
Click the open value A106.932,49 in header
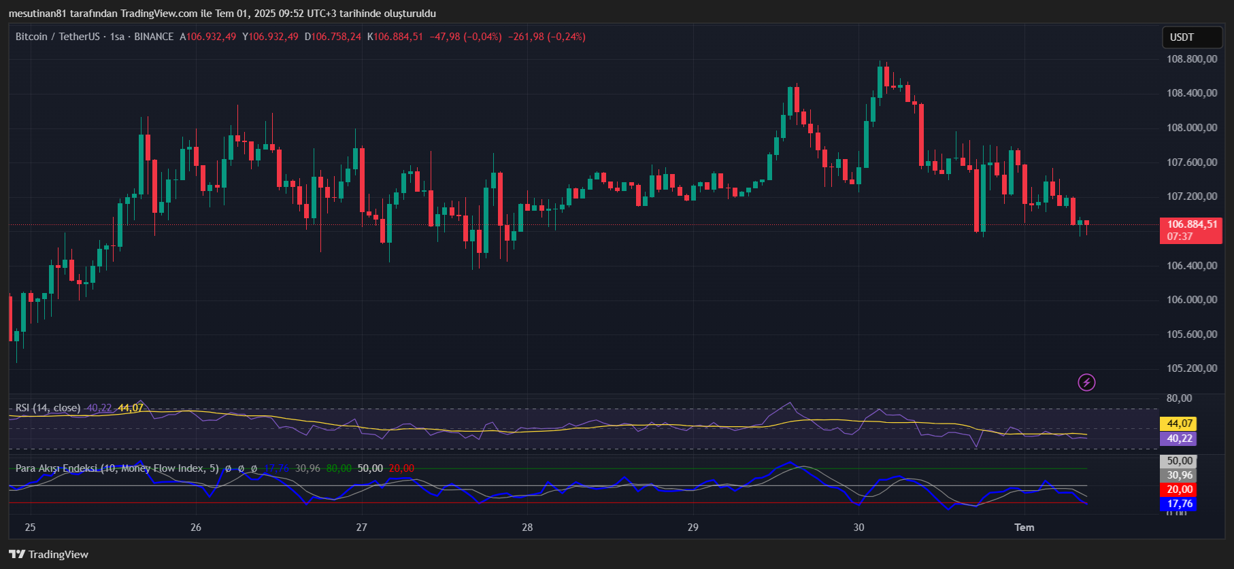[x=208, y=37]
